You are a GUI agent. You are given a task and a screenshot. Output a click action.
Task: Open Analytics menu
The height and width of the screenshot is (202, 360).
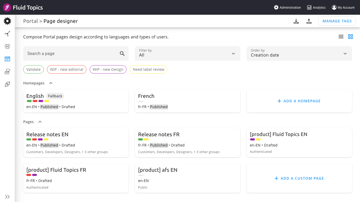click(x=317, y=7)
